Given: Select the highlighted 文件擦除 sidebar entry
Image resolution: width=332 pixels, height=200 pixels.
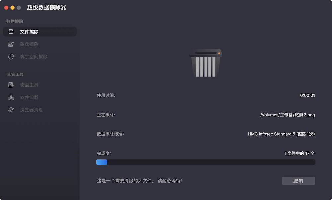Looking at the screenshot, I should click(x=40, y=32).
